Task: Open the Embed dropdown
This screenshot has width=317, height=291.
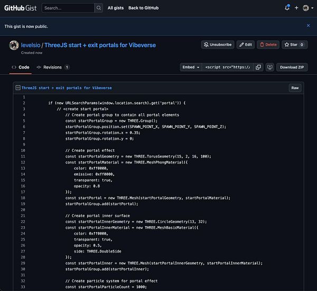Action: coord(191,67)
